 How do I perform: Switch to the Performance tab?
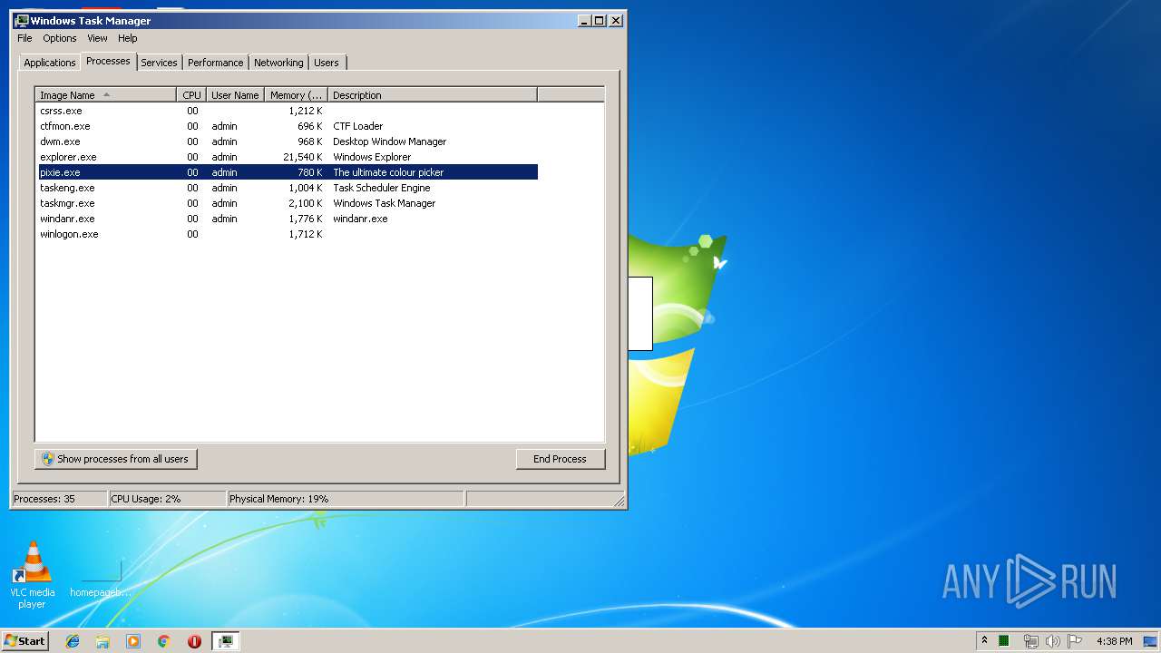tap(216, 63)
